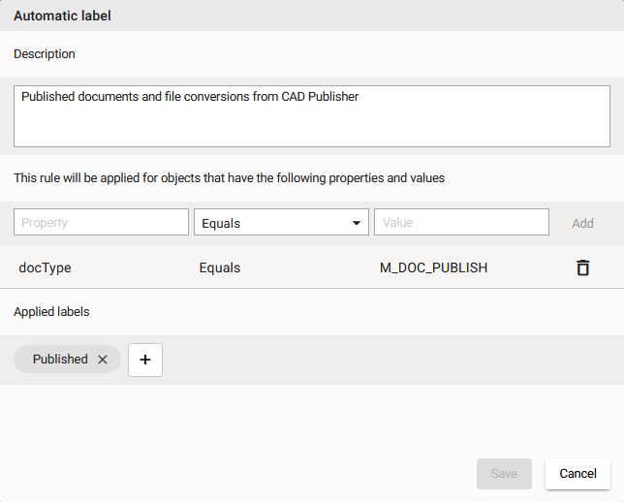Click the CAD Publisher description text
The height and width of the screenshot is (502, 624).
190,97
